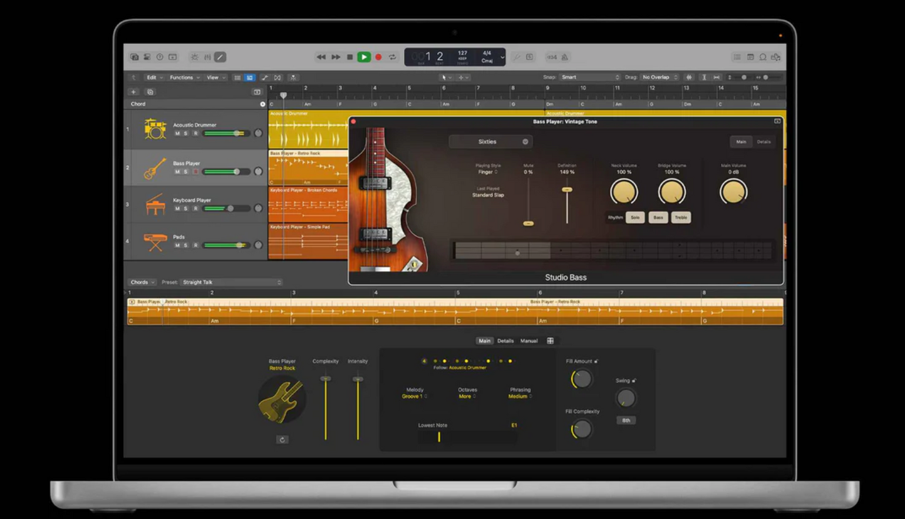Switch to the Details tab in the Session Player editor
Image resolution: width=905 pixels, height=519 pixels.
pyautogui.click(x=505, y=341)
